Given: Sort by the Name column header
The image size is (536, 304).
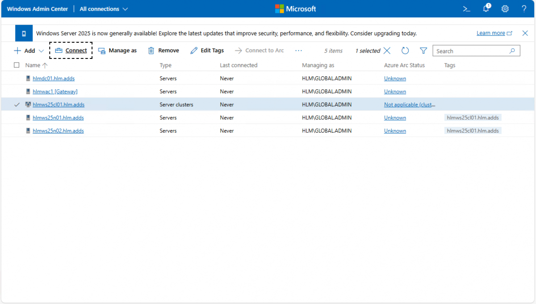Looking at the screenshot, I should [x=33, y=65].
